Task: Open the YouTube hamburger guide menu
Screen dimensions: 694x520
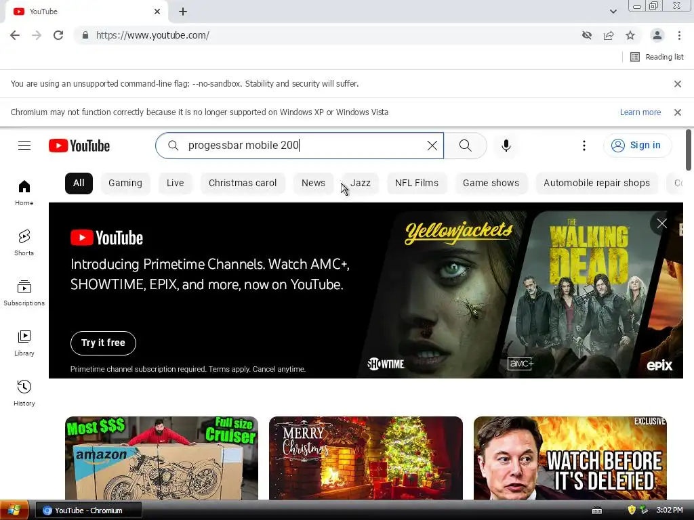Action: tap(24, 146)
